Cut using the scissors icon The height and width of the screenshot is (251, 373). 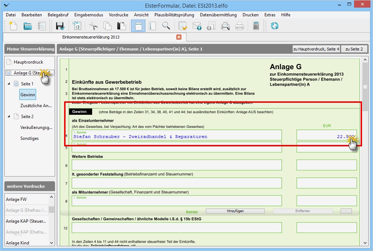click(94, 26)
